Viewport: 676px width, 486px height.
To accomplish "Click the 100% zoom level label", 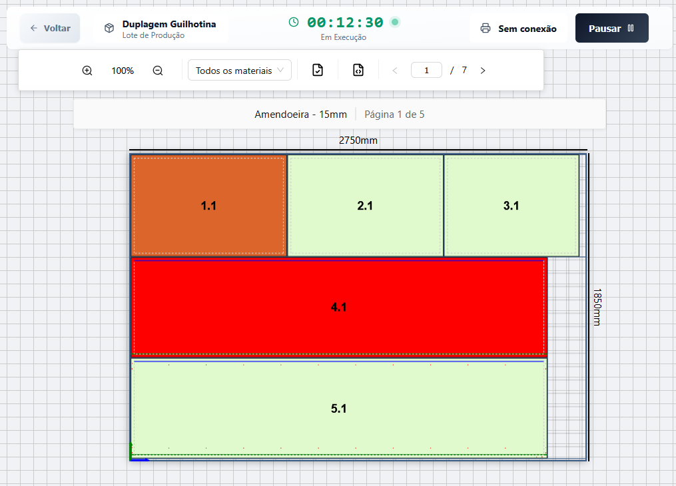I will tap(123, 71).
